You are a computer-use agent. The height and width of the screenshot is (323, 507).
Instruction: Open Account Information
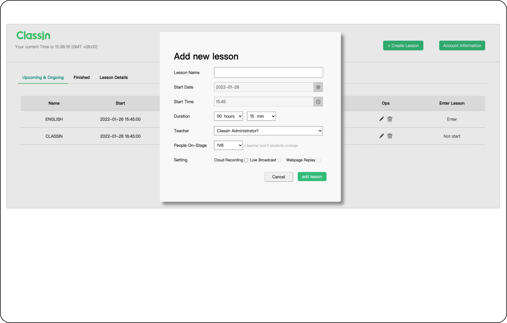(462, 46)
